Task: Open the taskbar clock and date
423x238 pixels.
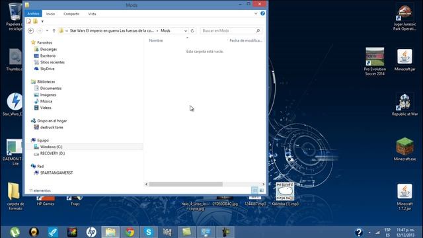Action: pos(405,232)
